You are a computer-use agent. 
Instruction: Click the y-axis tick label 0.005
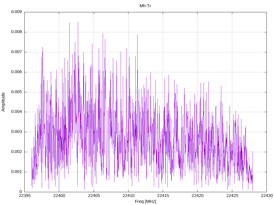(x=17, y=92)
